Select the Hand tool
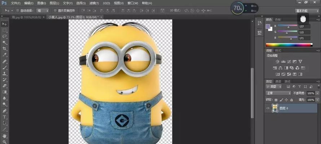 [4, 136]
